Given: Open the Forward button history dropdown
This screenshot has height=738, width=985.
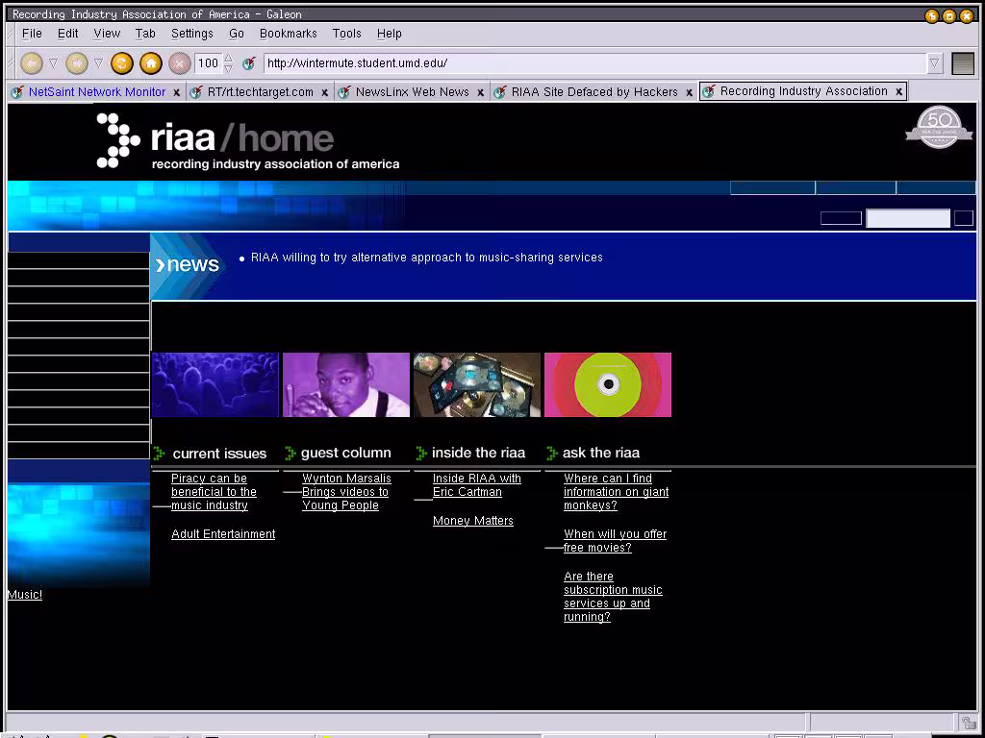Looking at the screenshot, I should coord(98,63).
